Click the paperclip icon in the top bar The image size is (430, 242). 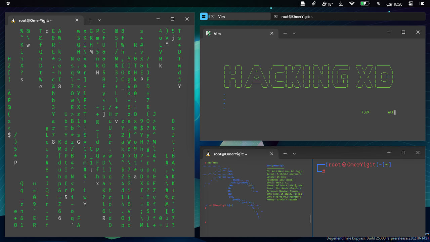[313, 4]
